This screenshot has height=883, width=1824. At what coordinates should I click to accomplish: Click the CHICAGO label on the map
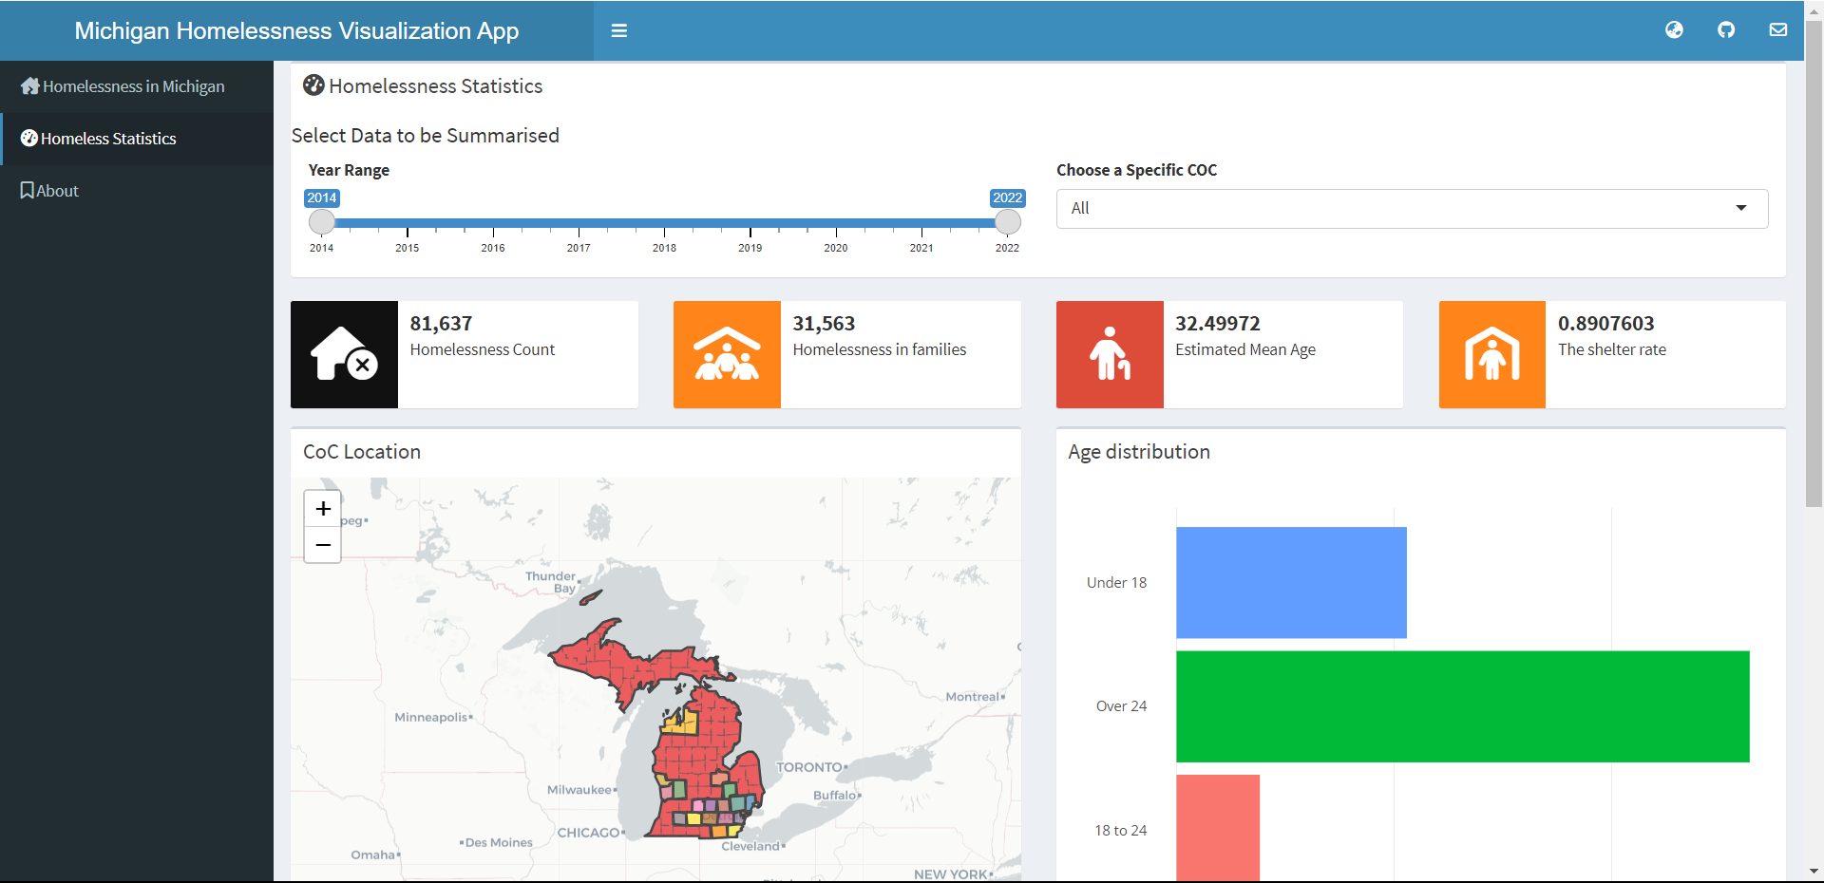pos(588,833)
